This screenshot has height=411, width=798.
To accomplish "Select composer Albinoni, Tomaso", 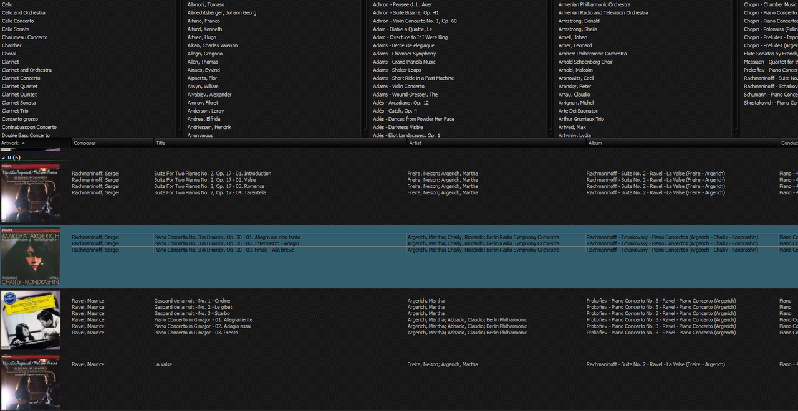I will pyautogui.click(x=206, y=4).
